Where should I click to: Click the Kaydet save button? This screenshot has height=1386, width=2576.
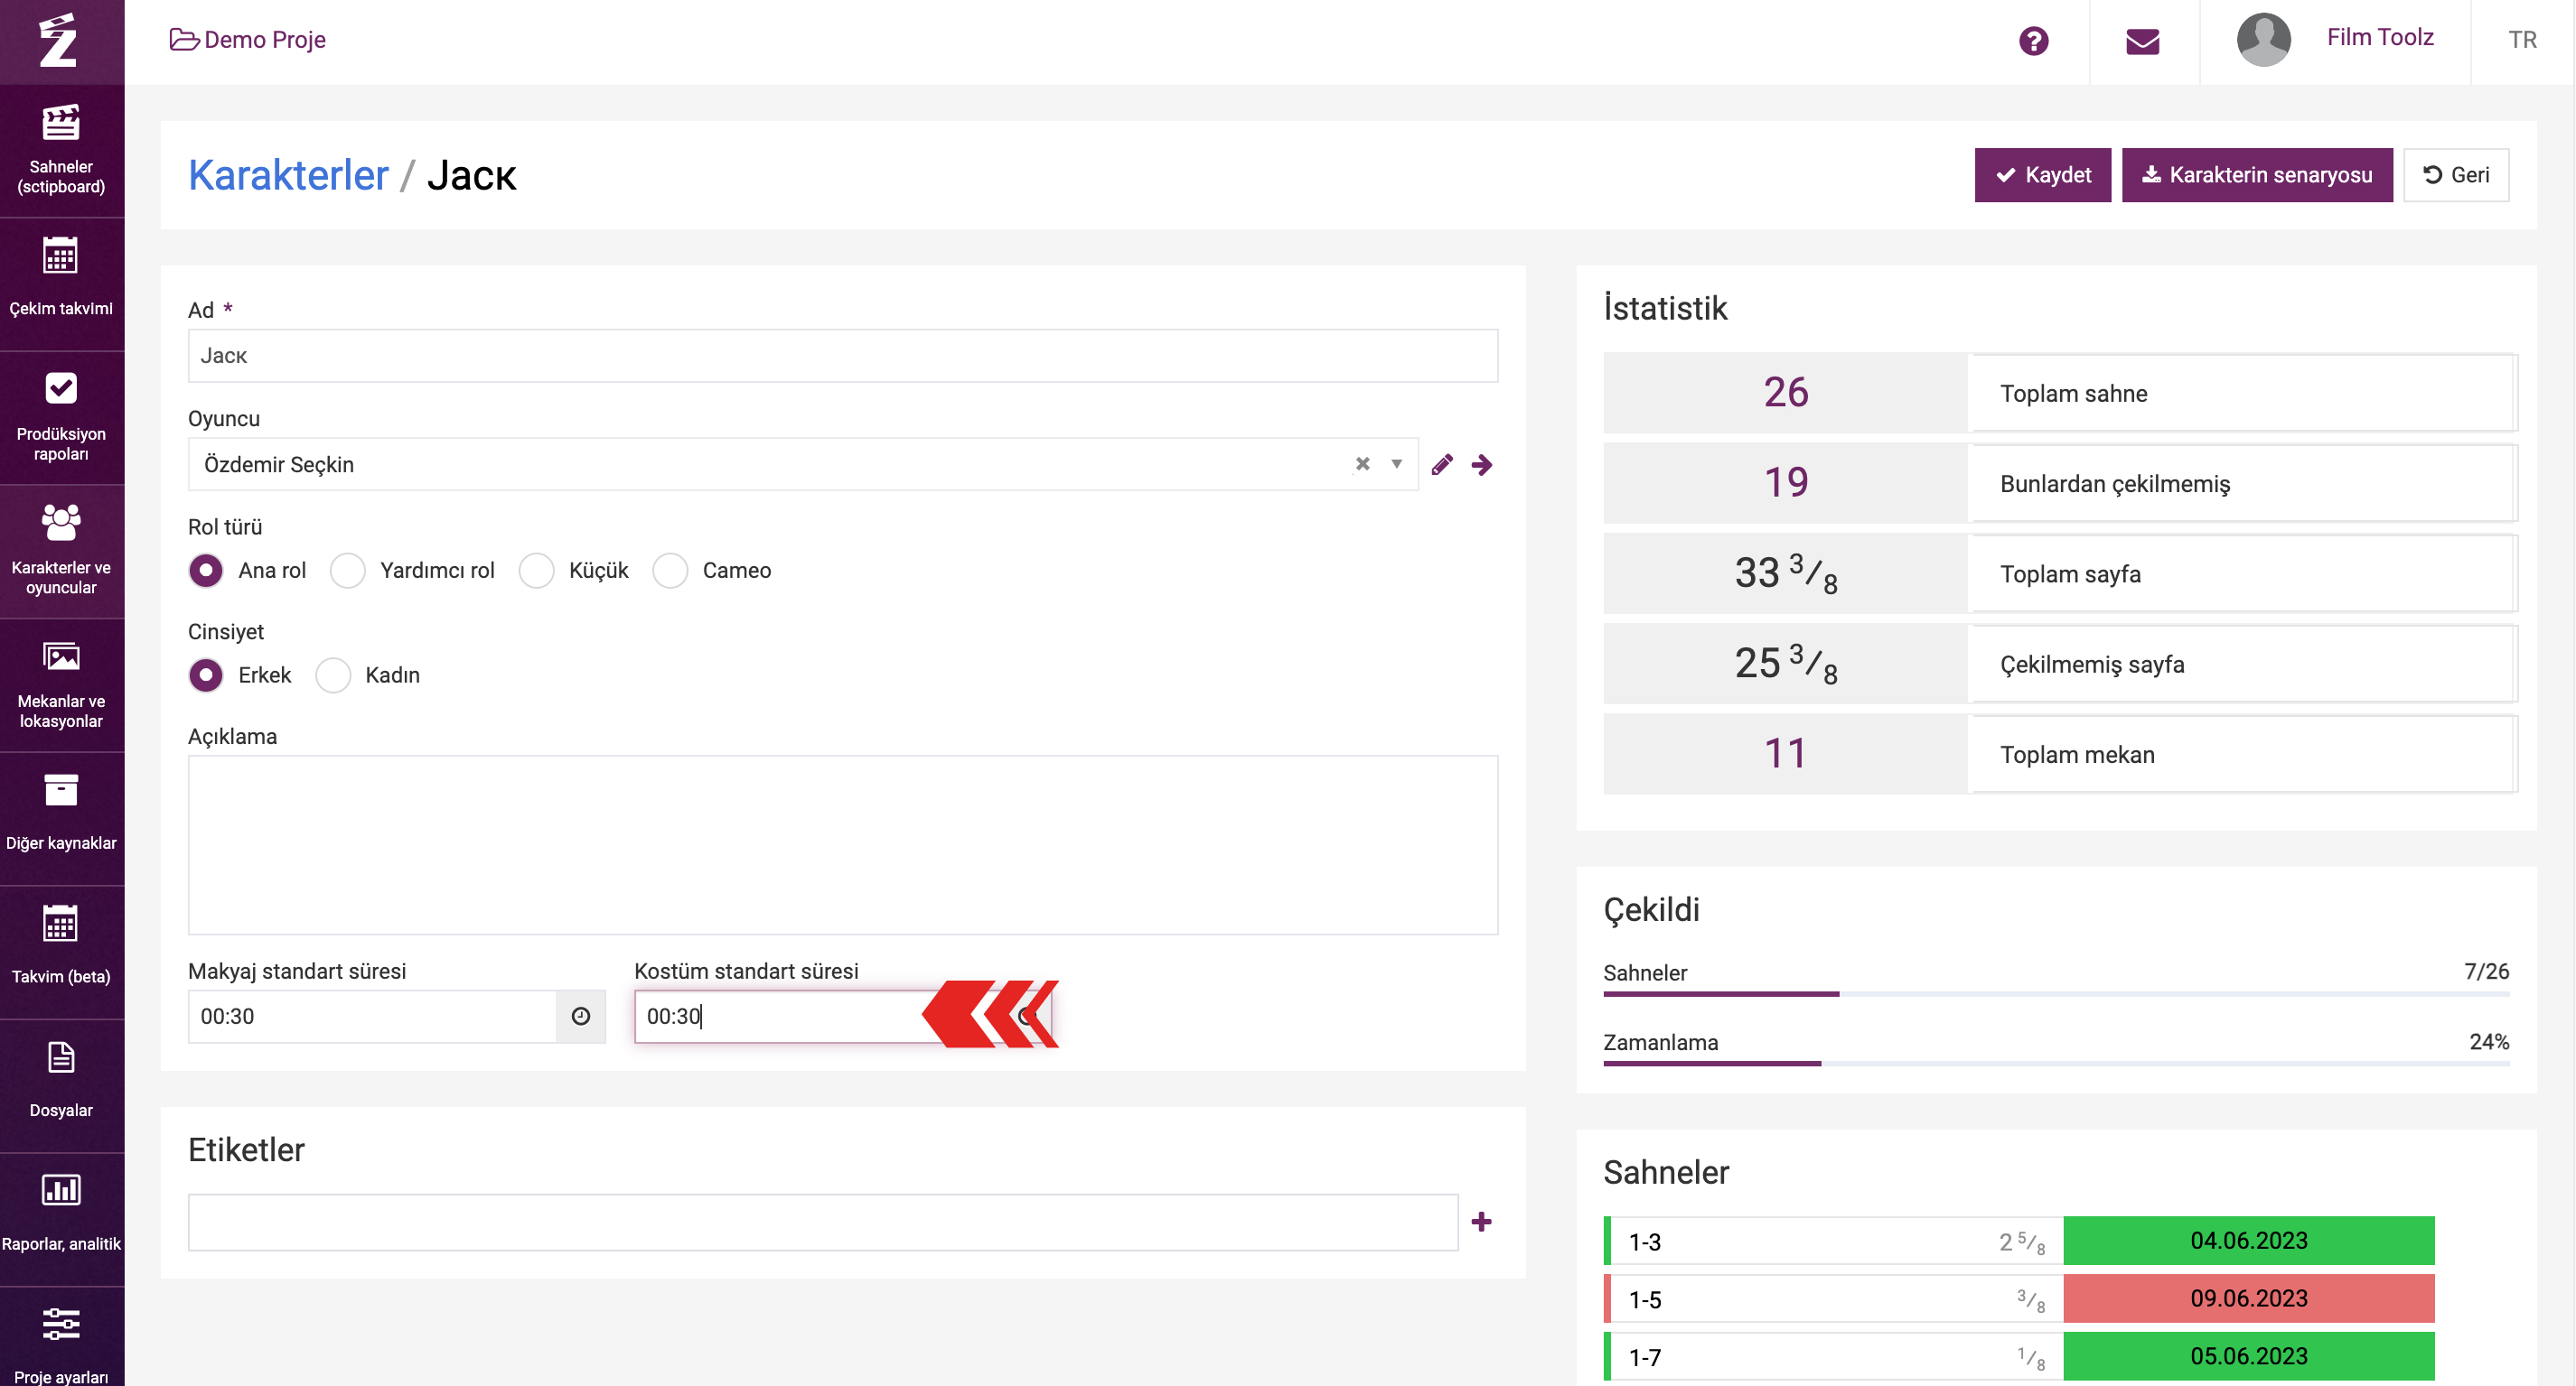click(2041, 175)
